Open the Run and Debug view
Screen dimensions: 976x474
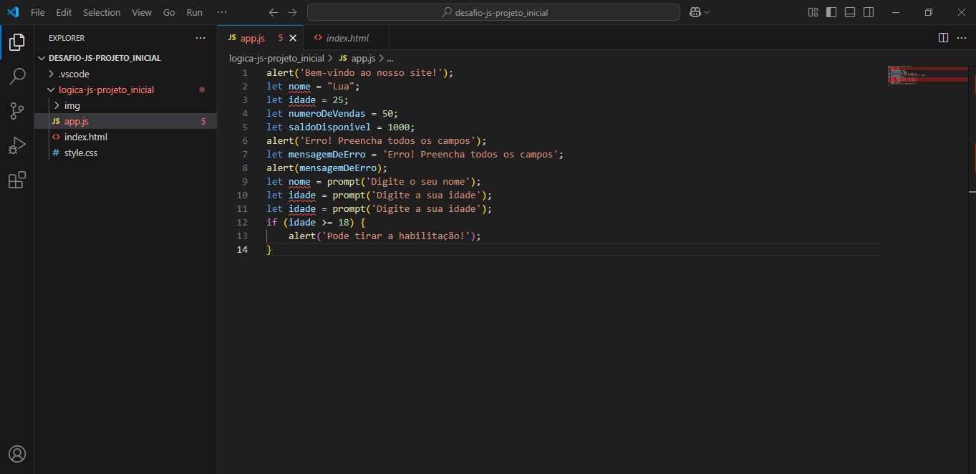16,145
